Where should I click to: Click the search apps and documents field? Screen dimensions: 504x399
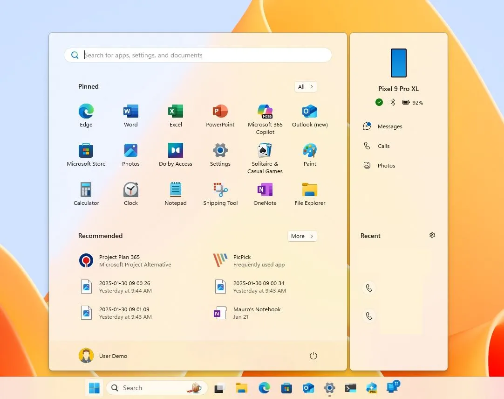pos(198,55)
